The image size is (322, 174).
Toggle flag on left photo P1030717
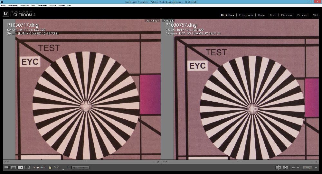click(5, 162)
